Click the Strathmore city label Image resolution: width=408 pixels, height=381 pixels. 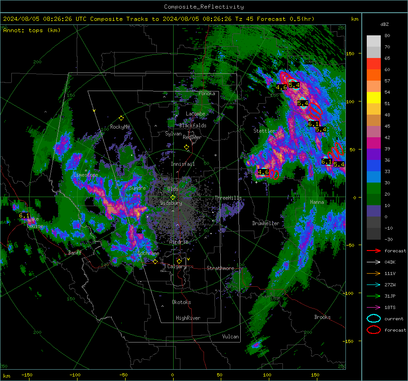(x=220, y=268)
